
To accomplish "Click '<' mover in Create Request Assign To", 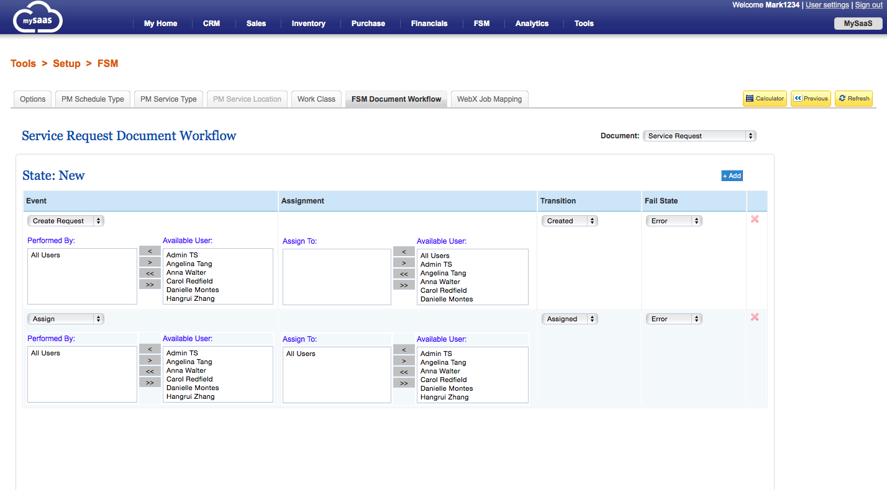I will click(404, 252).
